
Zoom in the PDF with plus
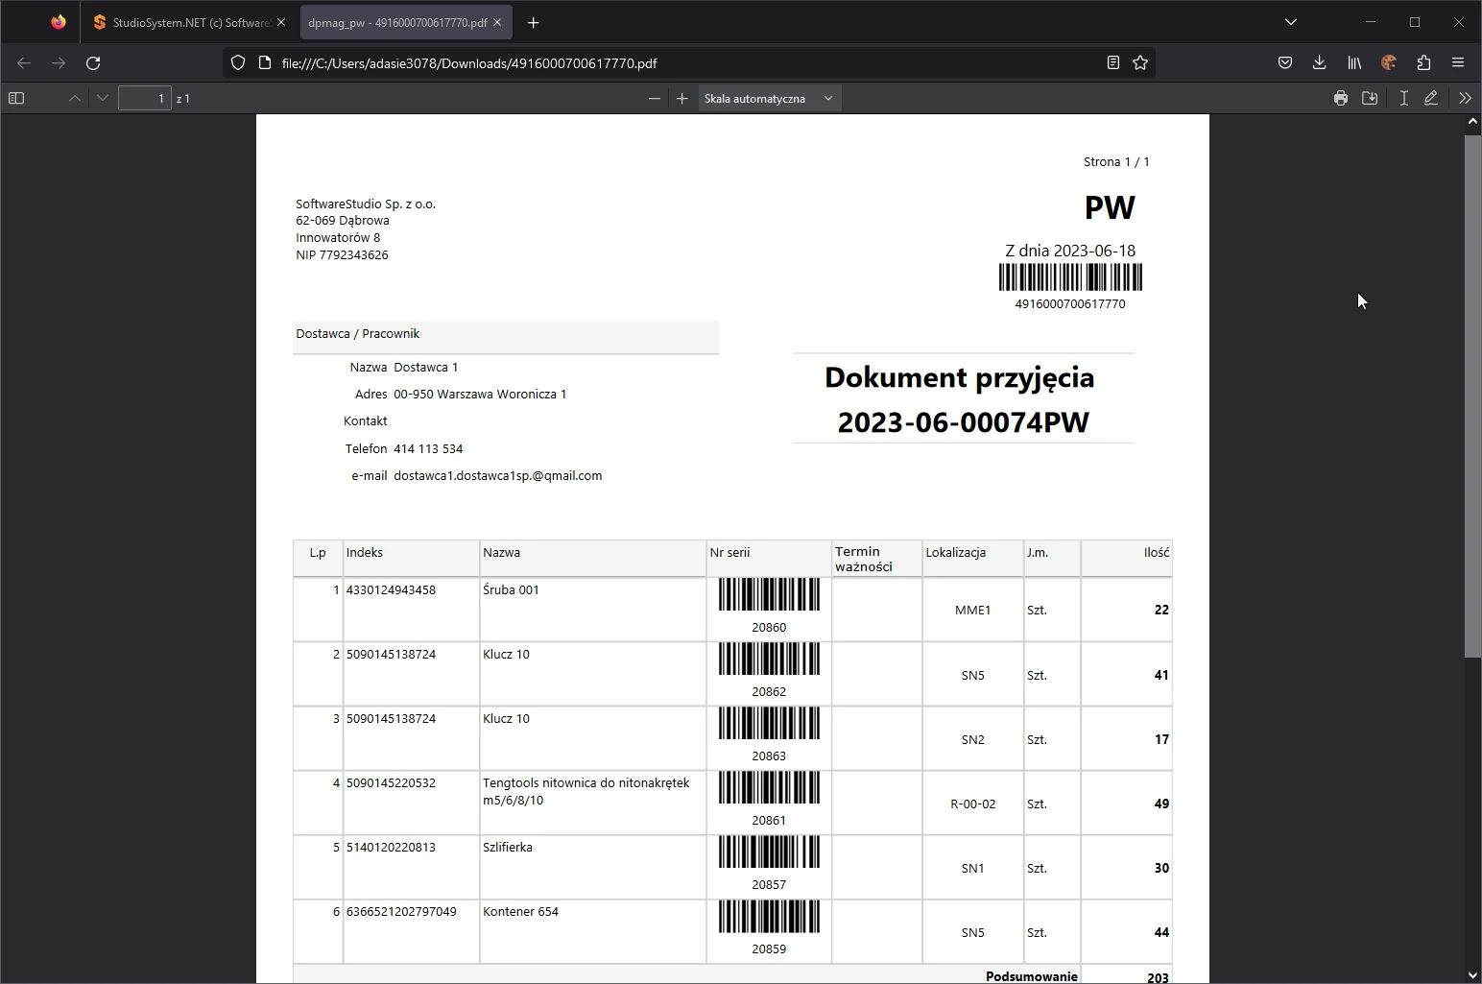pyautogui.click(x=681, y=98)
